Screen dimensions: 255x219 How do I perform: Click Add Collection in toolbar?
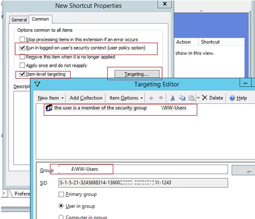click(86, 98)
